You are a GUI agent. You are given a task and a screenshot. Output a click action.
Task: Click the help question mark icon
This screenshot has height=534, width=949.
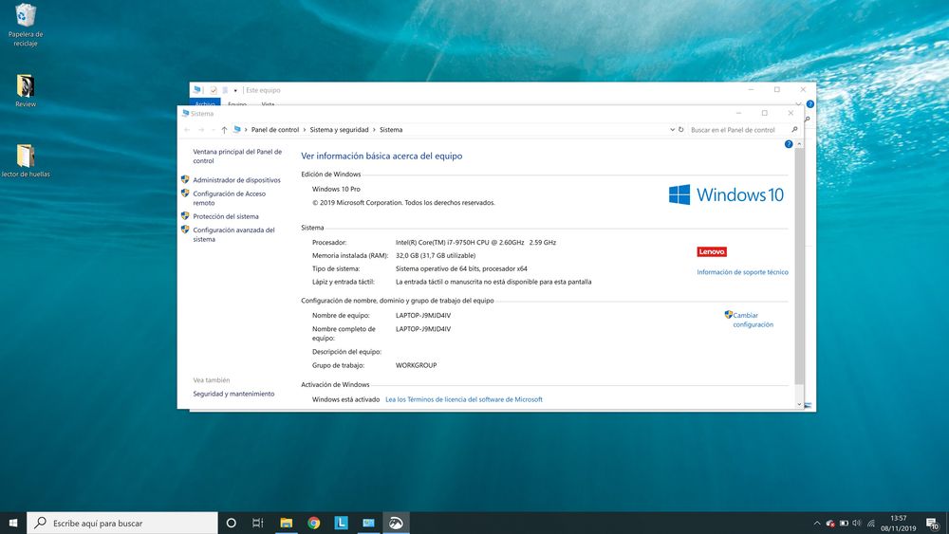click(x=788, y=144)
